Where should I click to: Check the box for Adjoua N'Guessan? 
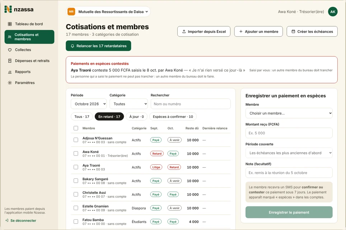pos(76,140)
